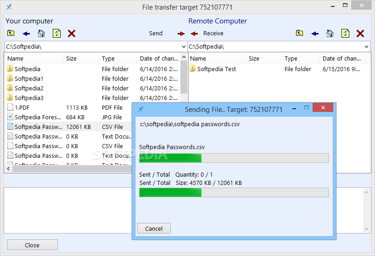Click the file progress bar for Softpedia Passwords.csv
Image resolution: width=375 pixels, height=256 pixels.
point(234,158)
